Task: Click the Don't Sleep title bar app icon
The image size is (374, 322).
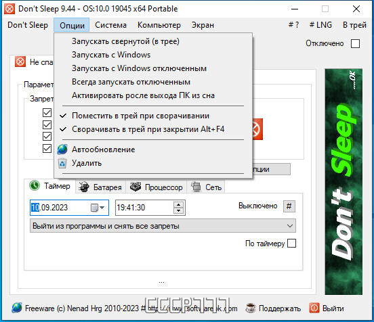Action: tap(9, 9)
